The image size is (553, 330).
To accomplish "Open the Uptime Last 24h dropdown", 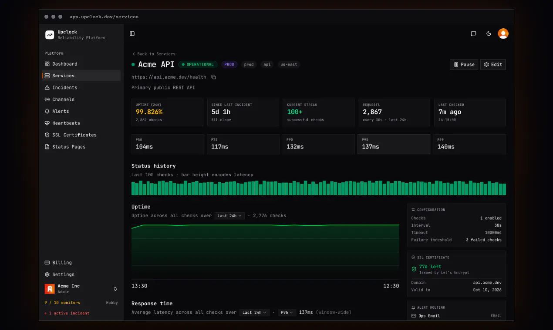I will click(229, 215).
